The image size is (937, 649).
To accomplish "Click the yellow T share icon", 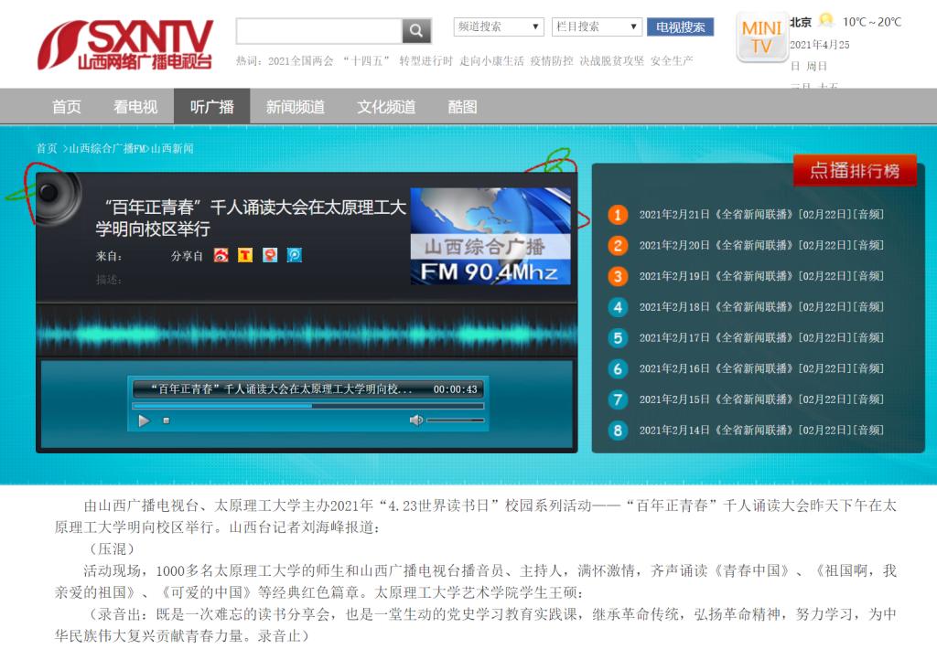I will pyautogui.click(x=245, y=255).
